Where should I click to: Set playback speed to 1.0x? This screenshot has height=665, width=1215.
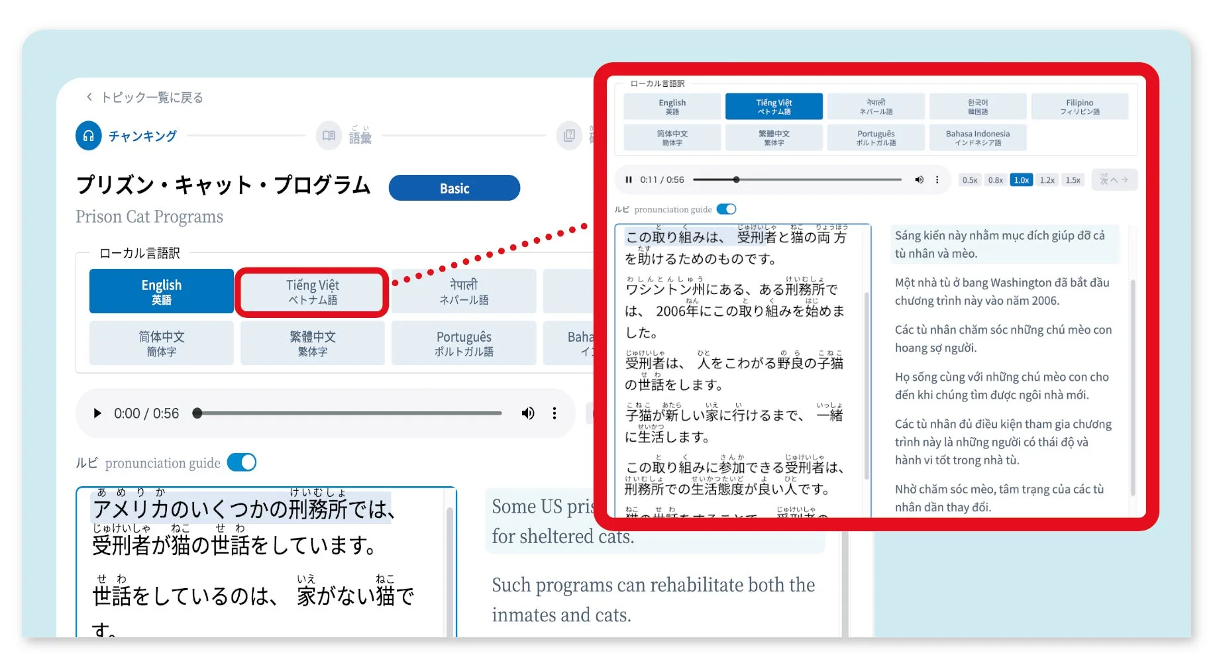coord(1022,180)
